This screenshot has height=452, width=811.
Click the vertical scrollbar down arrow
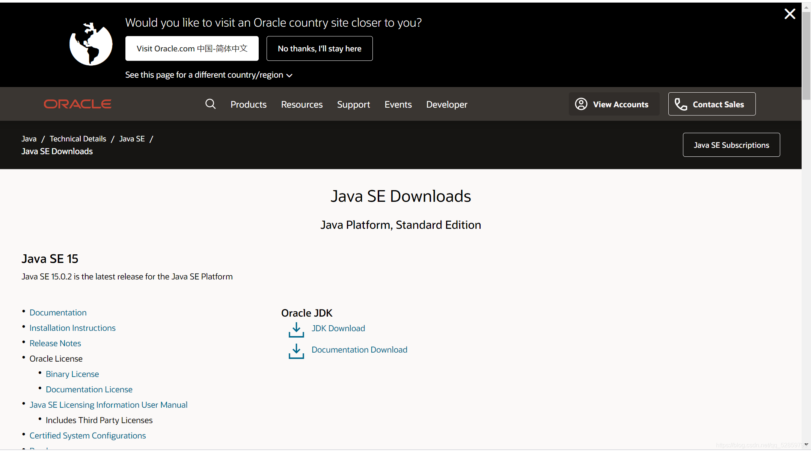coord(806,444)
